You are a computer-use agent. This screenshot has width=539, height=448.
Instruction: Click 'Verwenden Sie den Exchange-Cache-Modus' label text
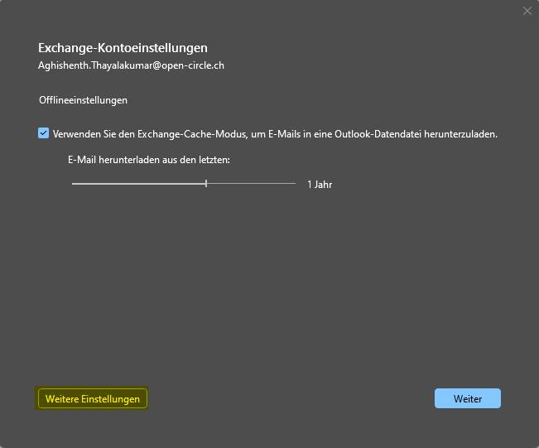click(x=275, y=134)
